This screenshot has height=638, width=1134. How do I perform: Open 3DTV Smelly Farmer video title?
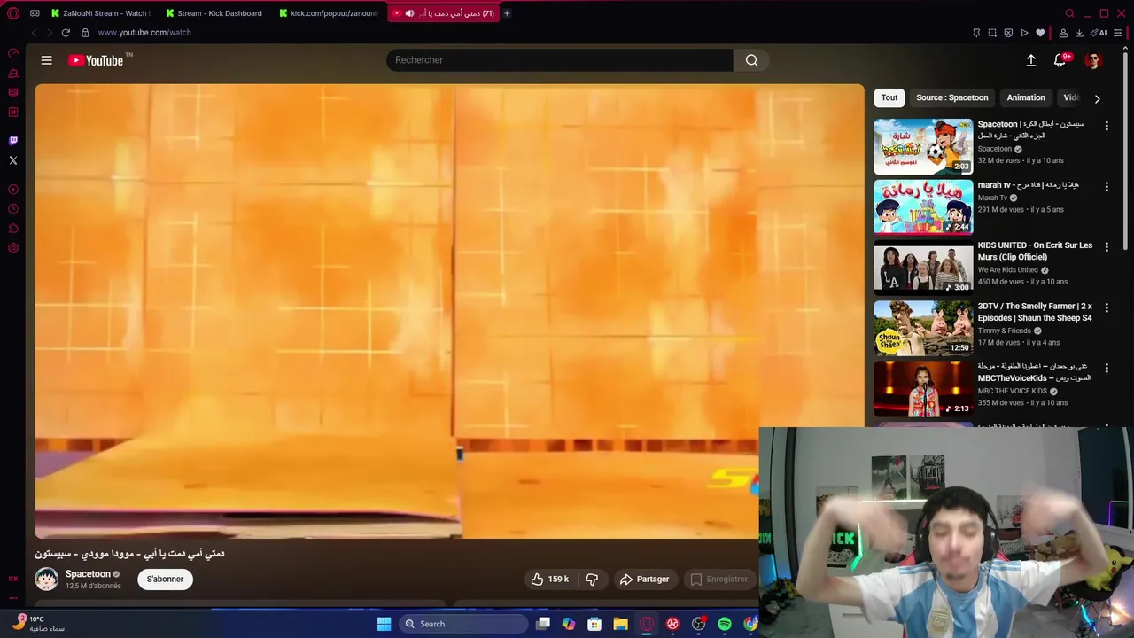click(x=1035, y=312)
